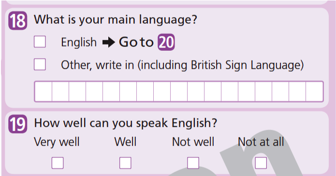The width and height of the screenshot is (336, 176).
Task: Check the box under Well
Action: click(x=125, y=163)
